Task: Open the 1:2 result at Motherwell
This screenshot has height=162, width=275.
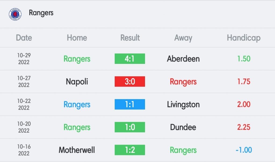Action: tap(130, 150)
